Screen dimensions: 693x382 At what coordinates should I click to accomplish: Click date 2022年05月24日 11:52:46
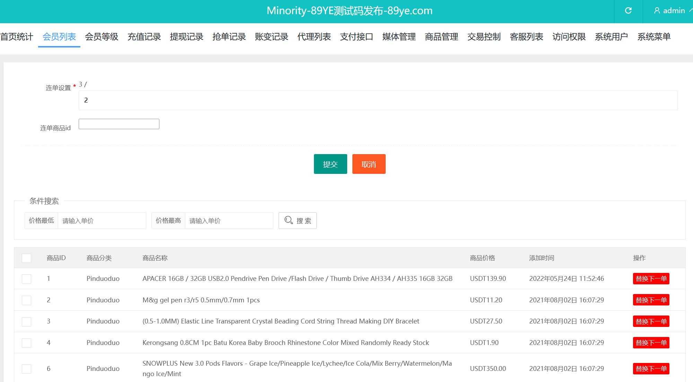coord(567,278)
